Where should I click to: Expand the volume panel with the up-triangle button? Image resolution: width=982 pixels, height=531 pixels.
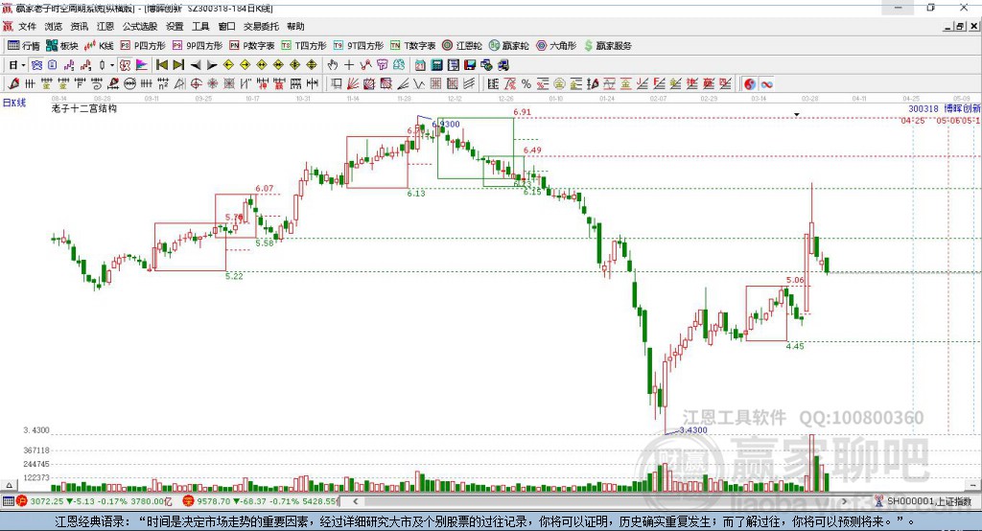click(x=9, y=485)
